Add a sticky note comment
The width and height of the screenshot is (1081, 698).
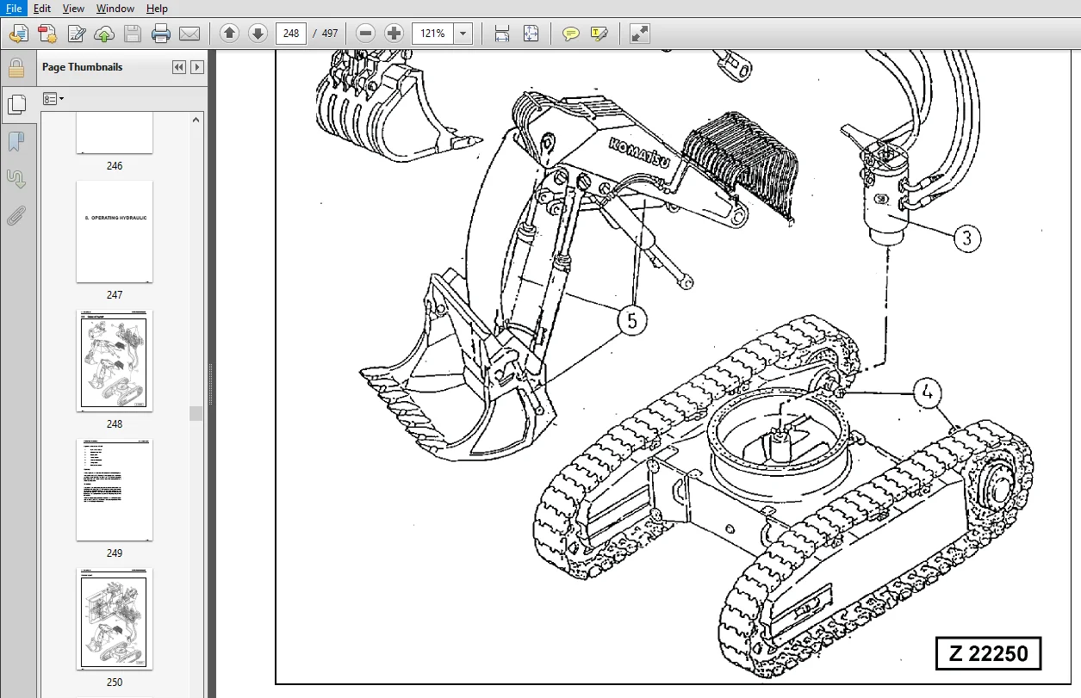click(x=570, y=34)
